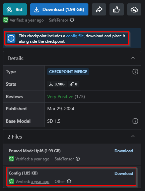Collapse the Details section
The image size is (145, 191).
click(133, 58)
